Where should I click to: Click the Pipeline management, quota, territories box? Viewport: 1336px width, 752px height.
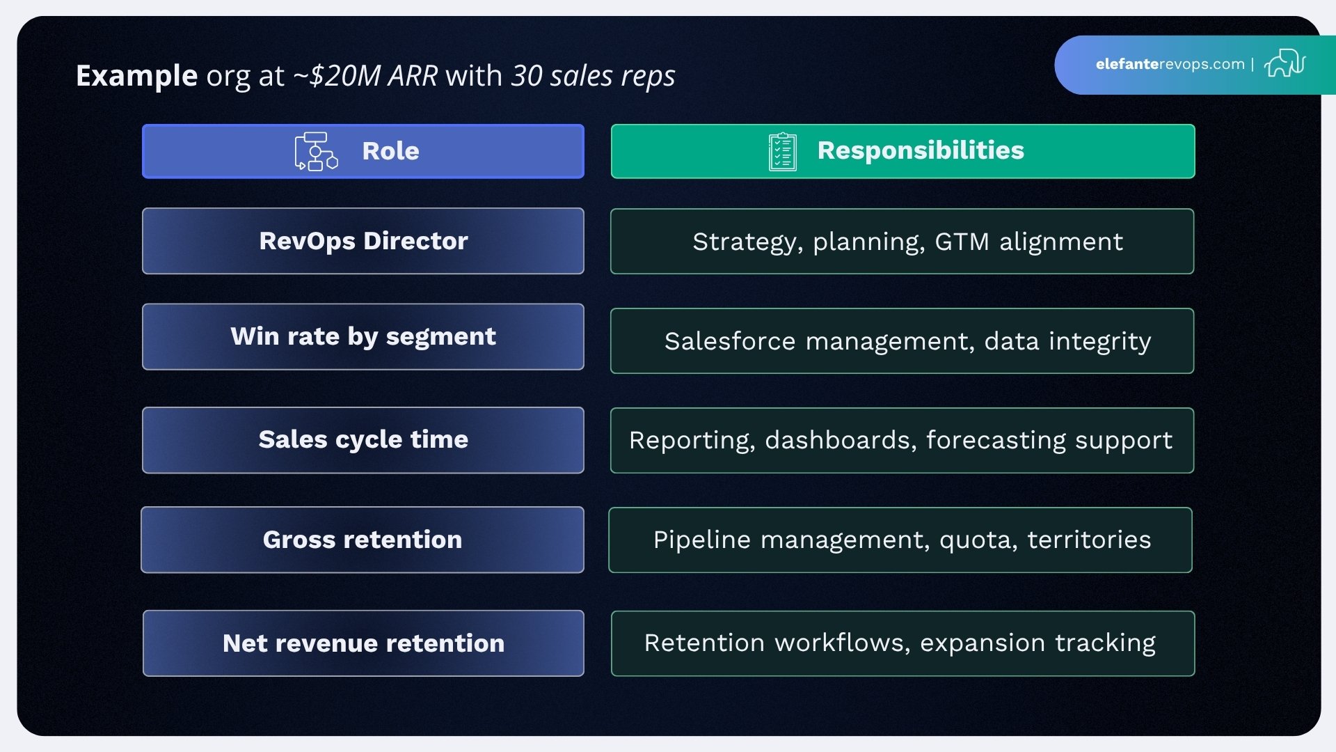pyautogui.click(x=902, y=540)
